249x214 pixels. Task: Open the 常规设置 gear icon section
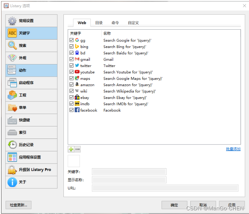(12, 21)
